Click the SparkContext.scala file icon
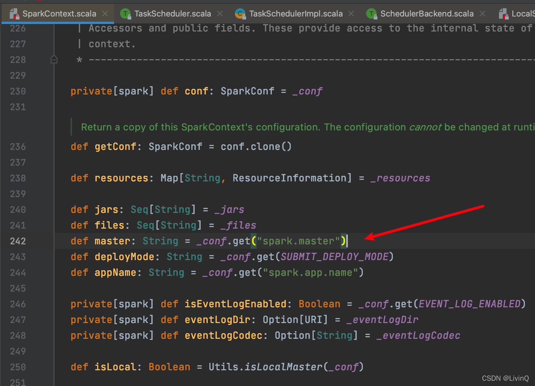The height and width of the screenshot is (386, 535). pos(14,14)
